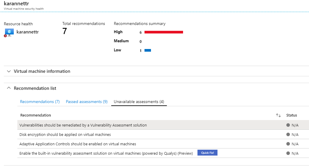Select Enable built-in vulnerability assessment (Qualys) row
Viewport: 309px width, 167px height.
pos(106,153)
